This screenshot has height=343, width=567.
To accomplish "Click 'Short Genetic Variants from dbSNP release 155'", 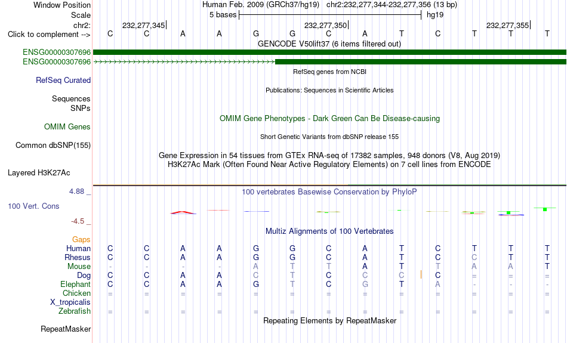I will [329, 137].
